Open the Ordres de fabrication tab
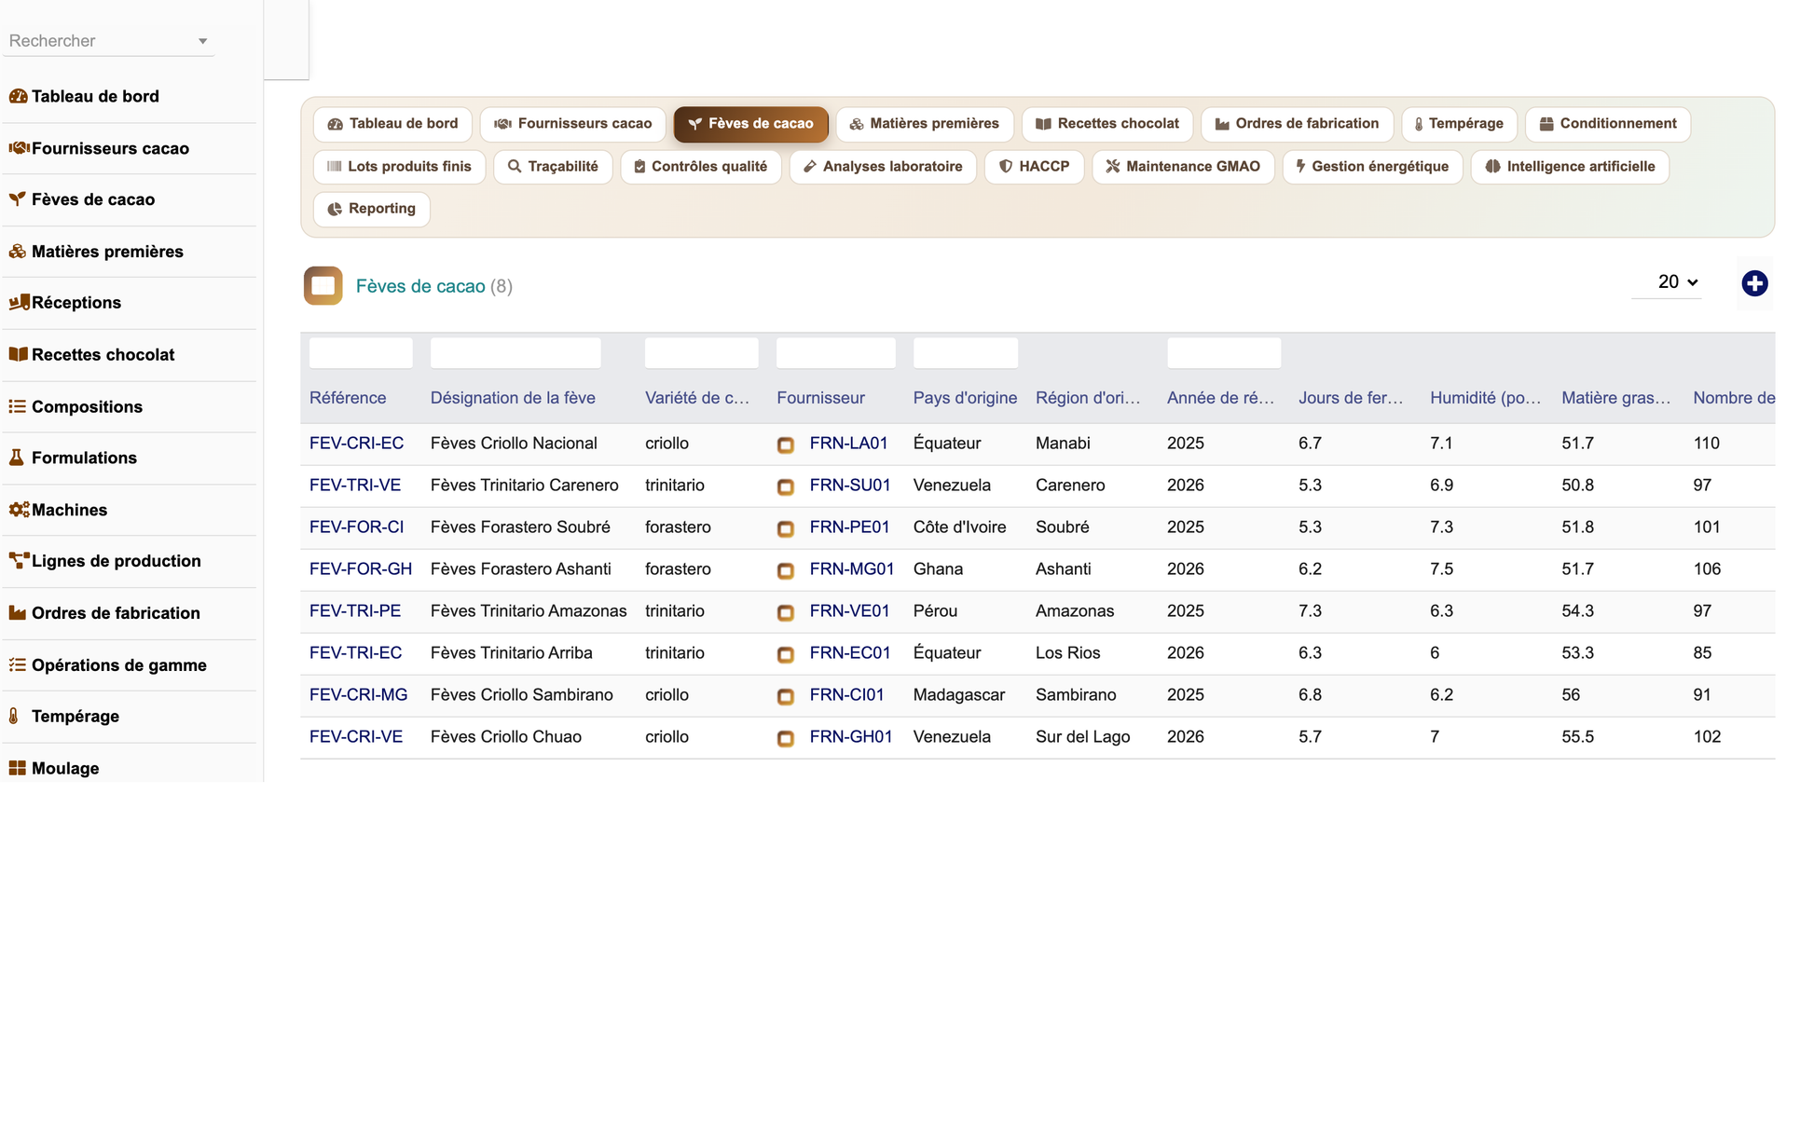Screen dimensions: 1814x1122 tap(1298, 124)
